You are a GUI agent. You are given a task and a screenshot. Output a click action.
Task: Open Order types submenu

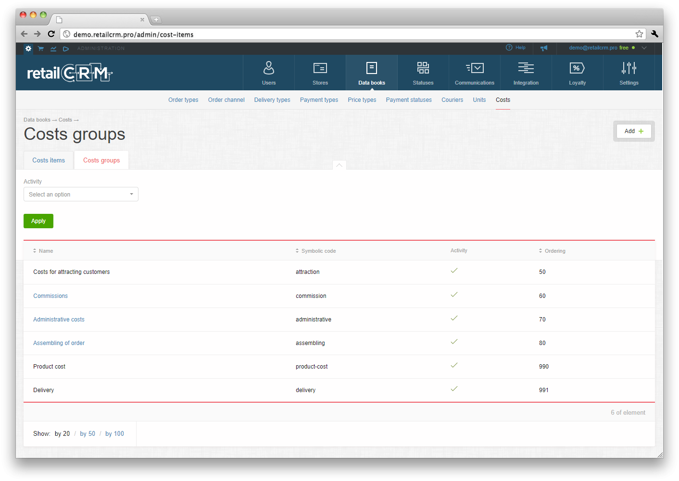coord(183,100)
